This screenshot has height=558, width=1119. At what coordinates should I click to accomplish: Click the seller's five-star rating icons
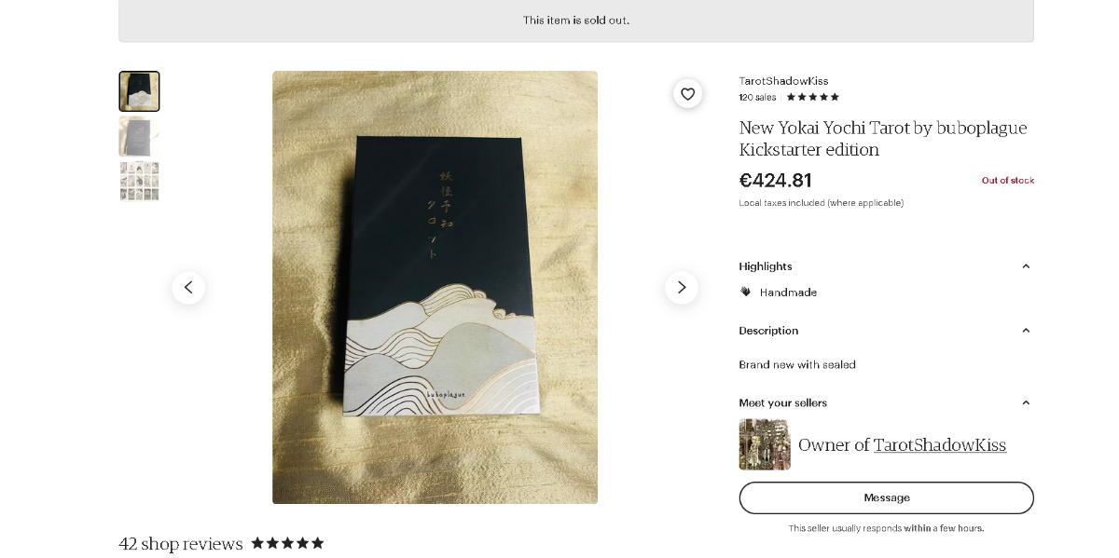[812, 97]
